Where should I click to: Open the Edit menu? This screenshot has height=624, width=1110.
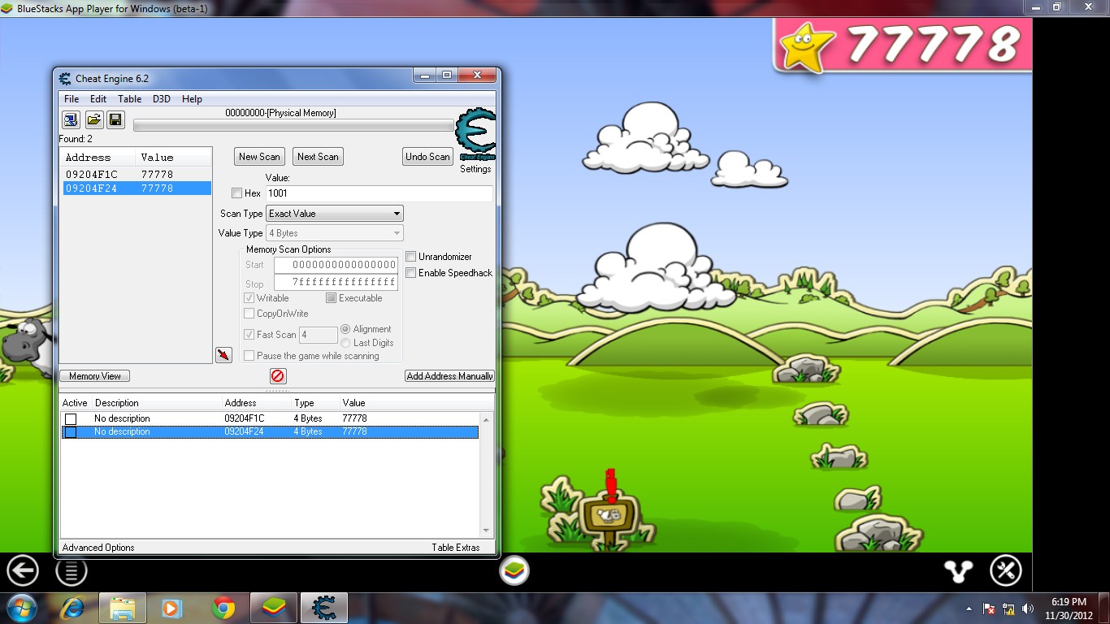pos(98,99)
